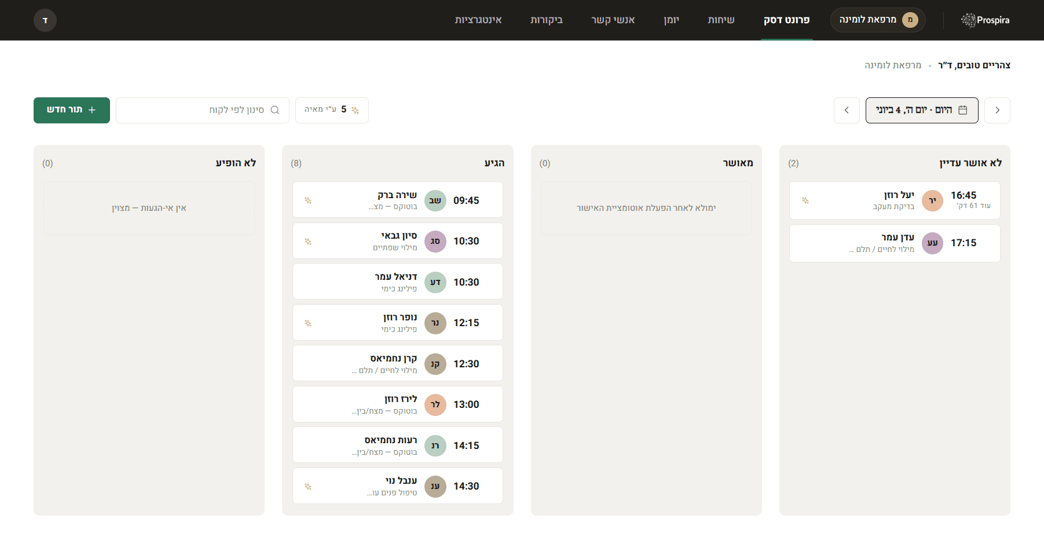This screenshot has height=533, width=1044.
Task: Click the 5 ע"י מאיה filter chip
Action: tap(332, 110)
